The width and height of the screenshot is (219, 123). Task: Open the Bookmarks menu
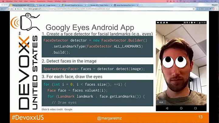(41, 1)
